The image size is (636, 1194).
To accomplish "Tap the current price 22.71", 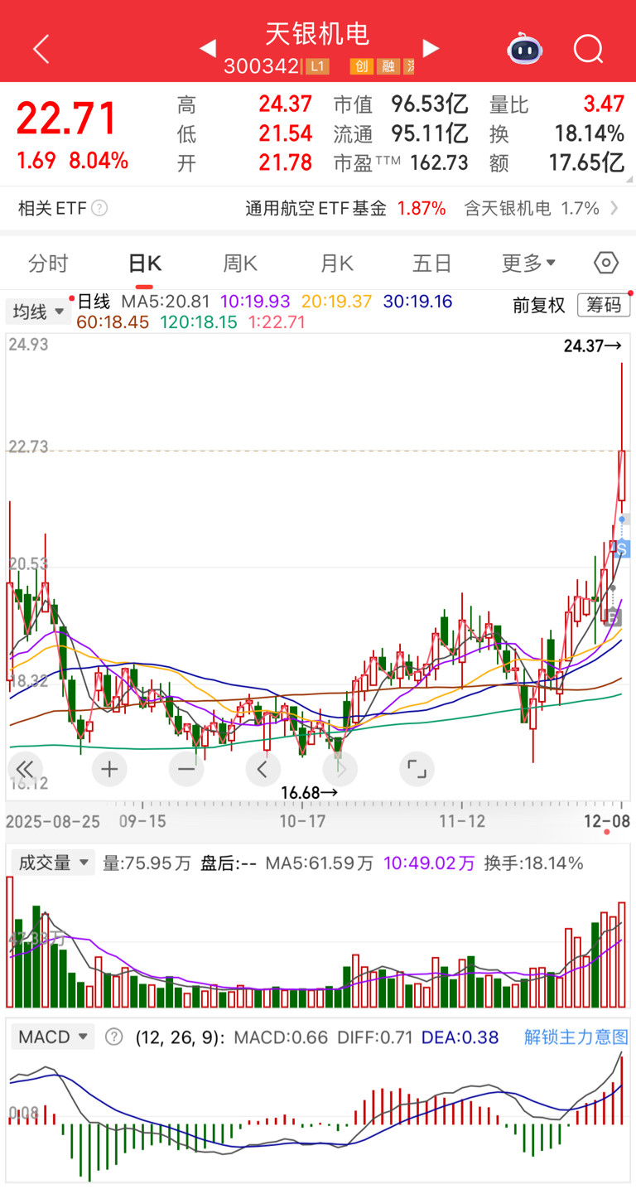I will click(x=66, y=118).
